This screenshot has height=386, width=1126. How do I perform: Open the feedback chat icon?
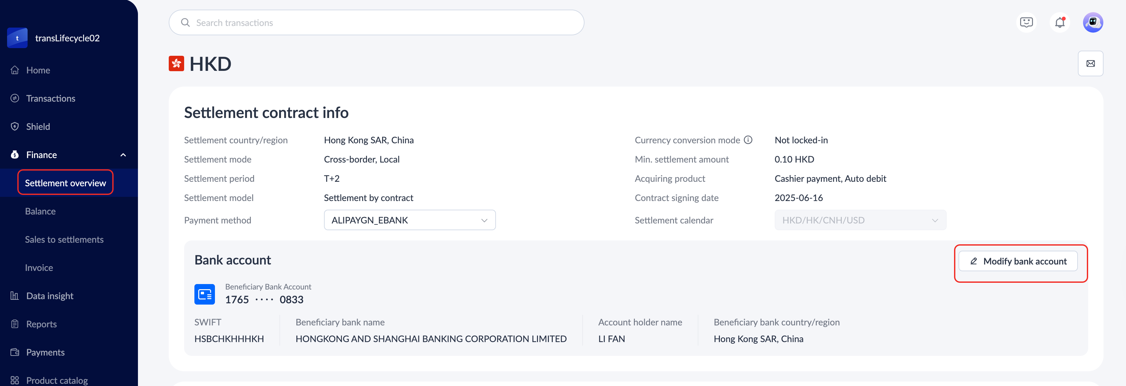click(1026, 23)
